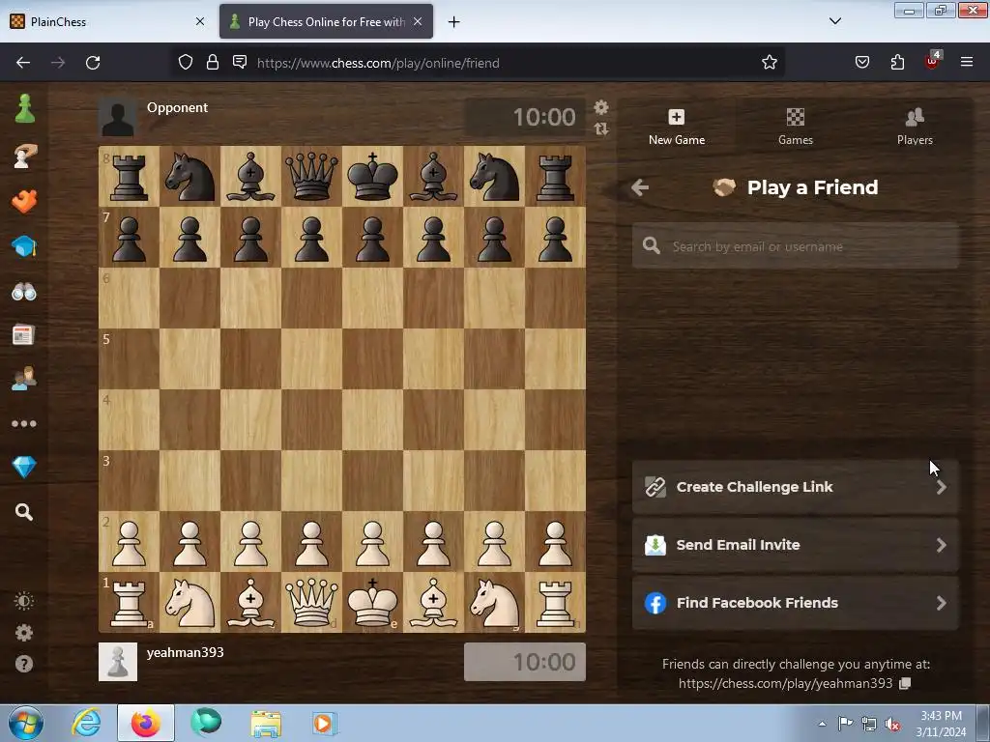Viewport: 990px width, 742px height.
Task: Open Create Challenge Link option
Action: [x=796, y=487]
